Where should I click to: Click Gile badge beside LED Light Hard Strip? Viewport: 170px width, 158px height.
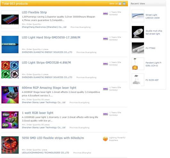point(105,39)
